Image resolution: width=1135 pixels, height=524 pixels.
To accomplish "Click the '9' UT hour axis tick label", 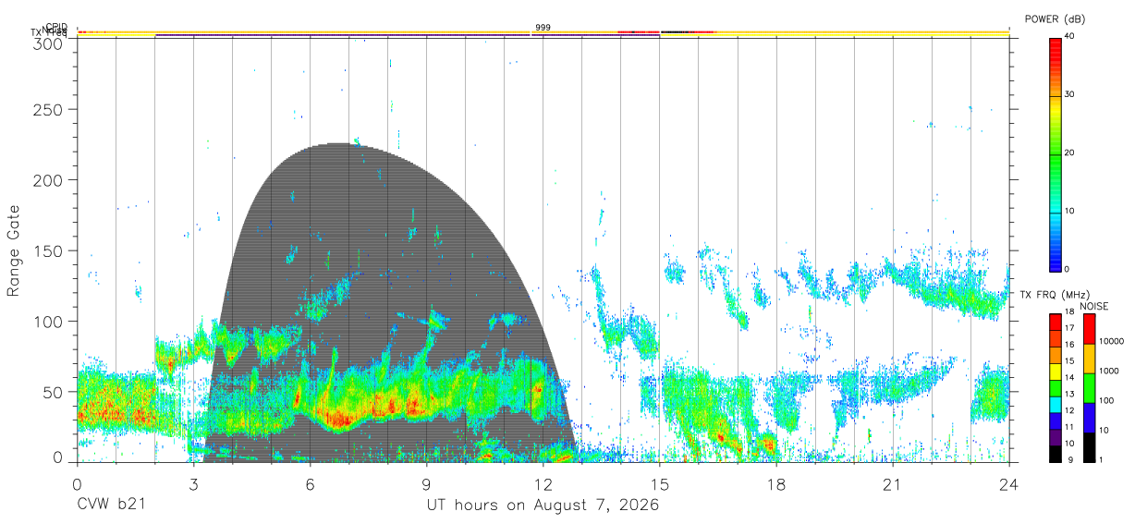I will [427, 484].
